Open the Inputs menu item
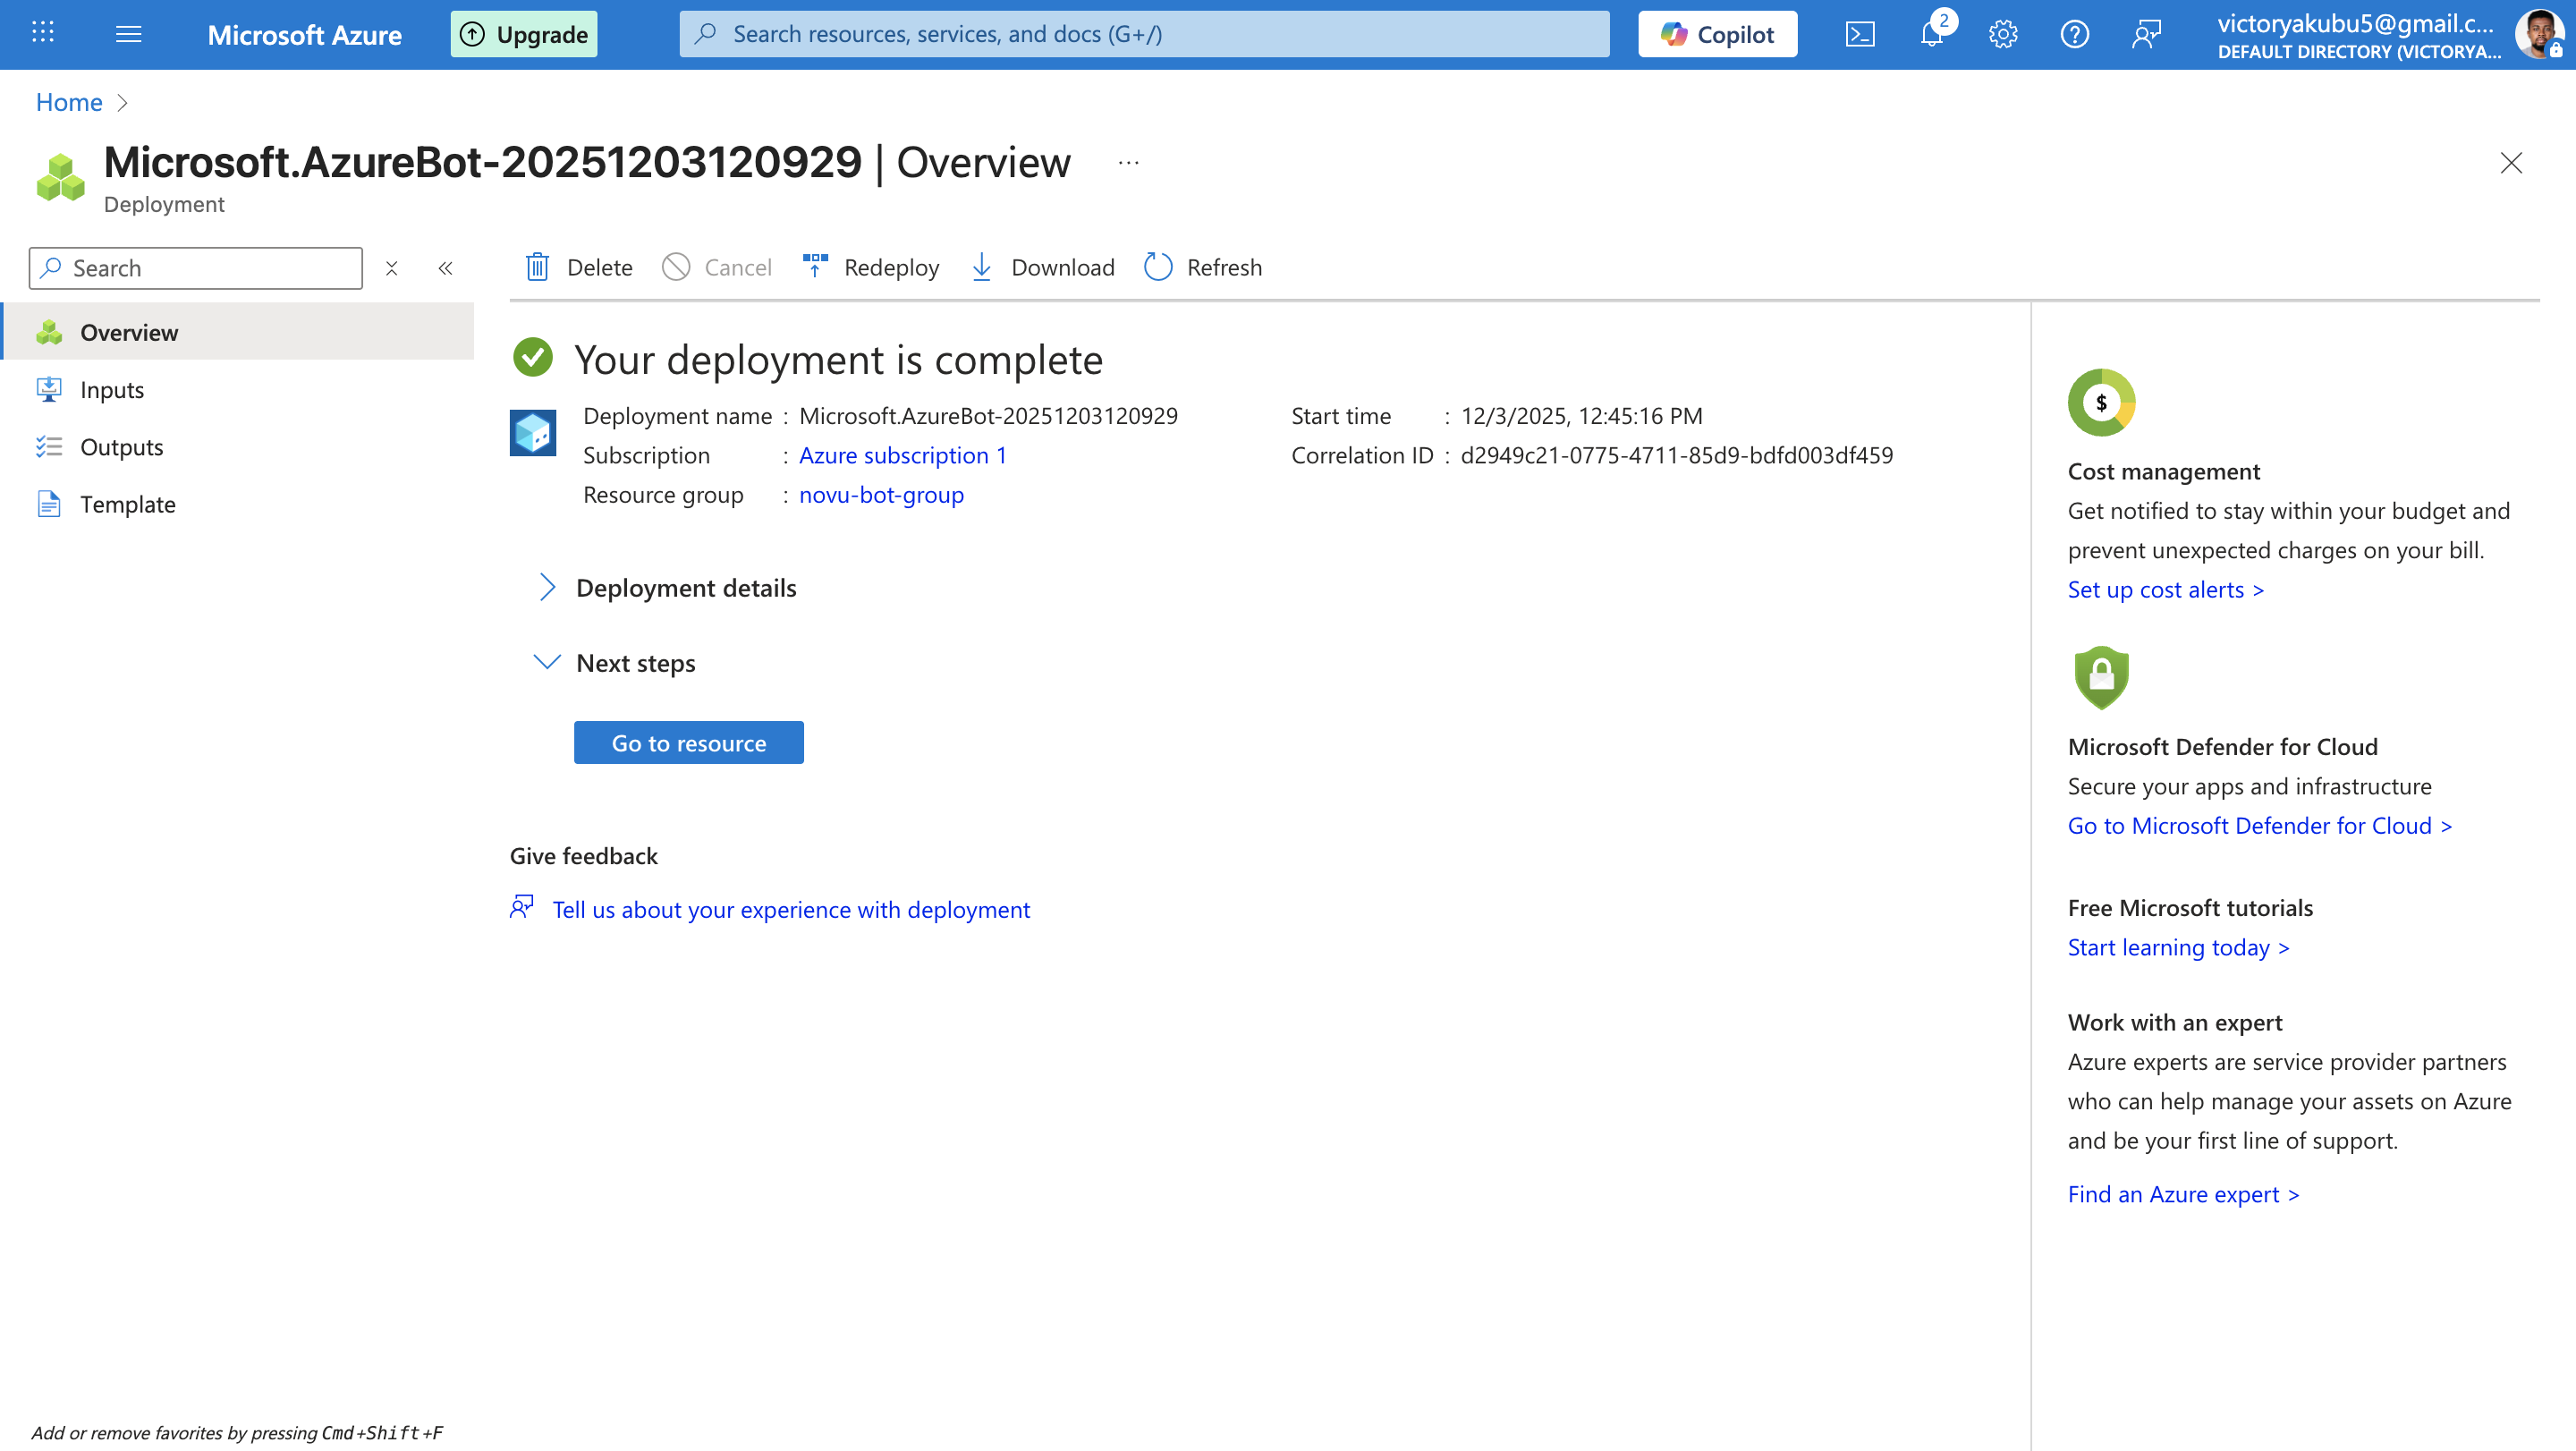Screen dimensions: 2576x1451 click(x=112, y=390)
